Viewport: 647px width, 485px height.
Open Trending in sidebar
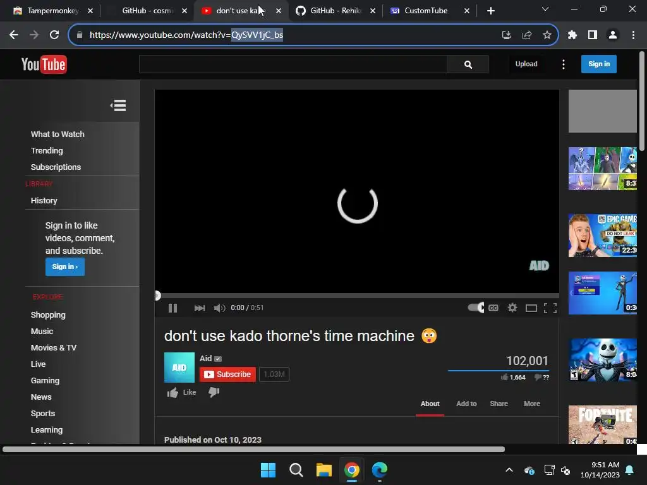(47, 150)
